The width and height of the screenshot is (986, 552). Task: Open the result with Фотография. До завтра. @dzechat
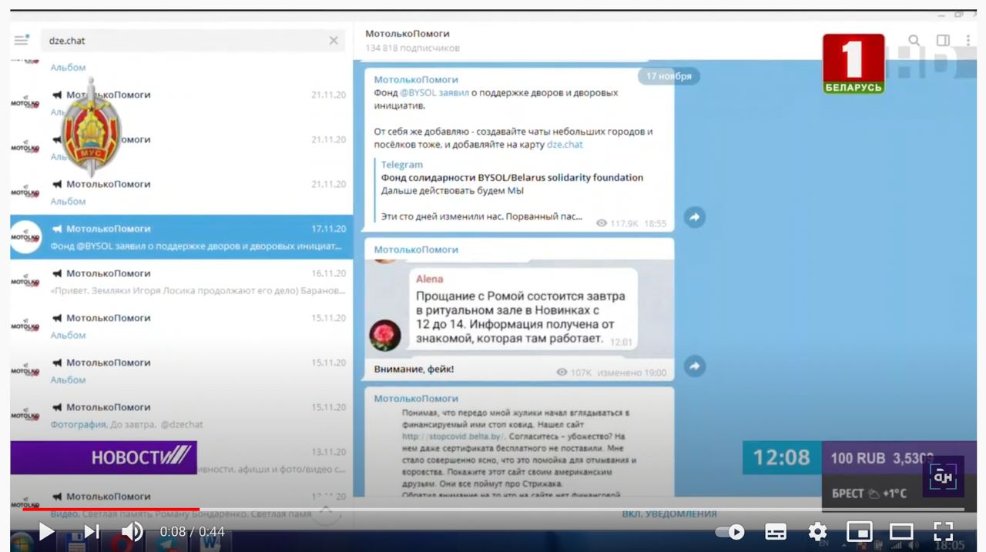pyautogui.click(x=182, y=416)
